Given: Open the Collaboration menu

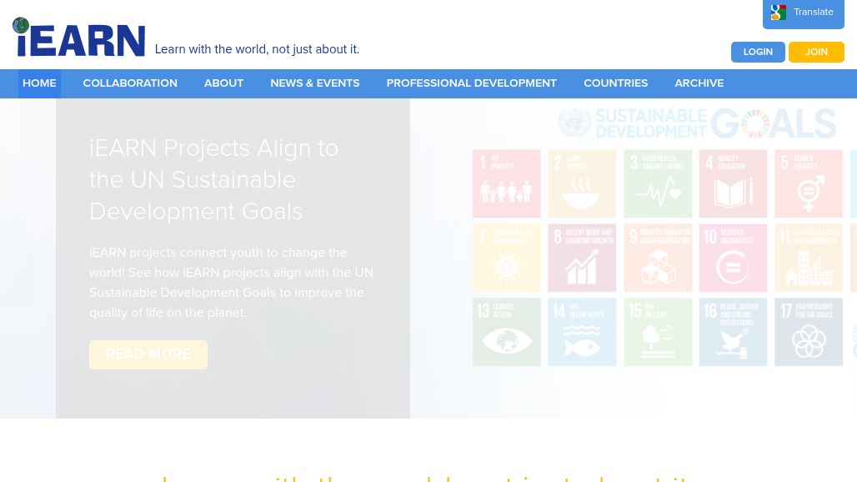Looking at the screenshot, I should (130, 83).
